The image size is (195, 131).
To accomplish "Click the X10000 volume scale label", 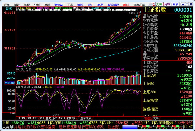I will point(8,83).
